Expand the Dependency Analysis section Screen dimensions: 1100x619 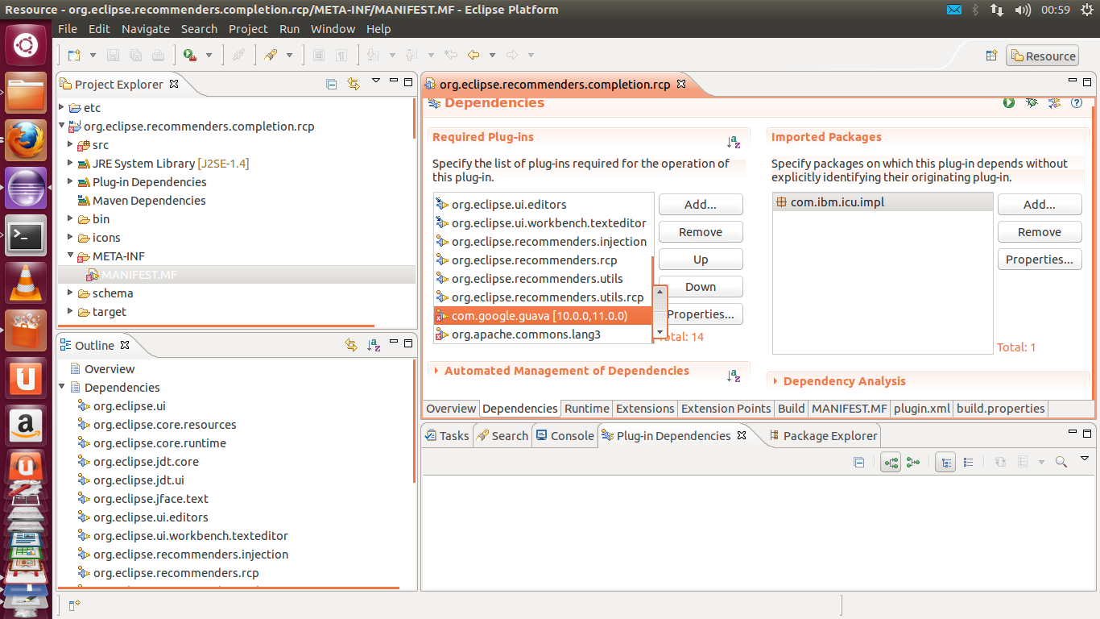(775, 381)
